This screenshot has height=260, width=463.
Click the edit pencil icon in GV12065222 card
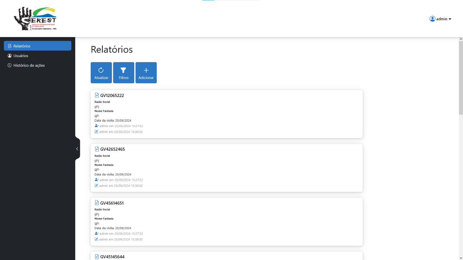[96, 132]
